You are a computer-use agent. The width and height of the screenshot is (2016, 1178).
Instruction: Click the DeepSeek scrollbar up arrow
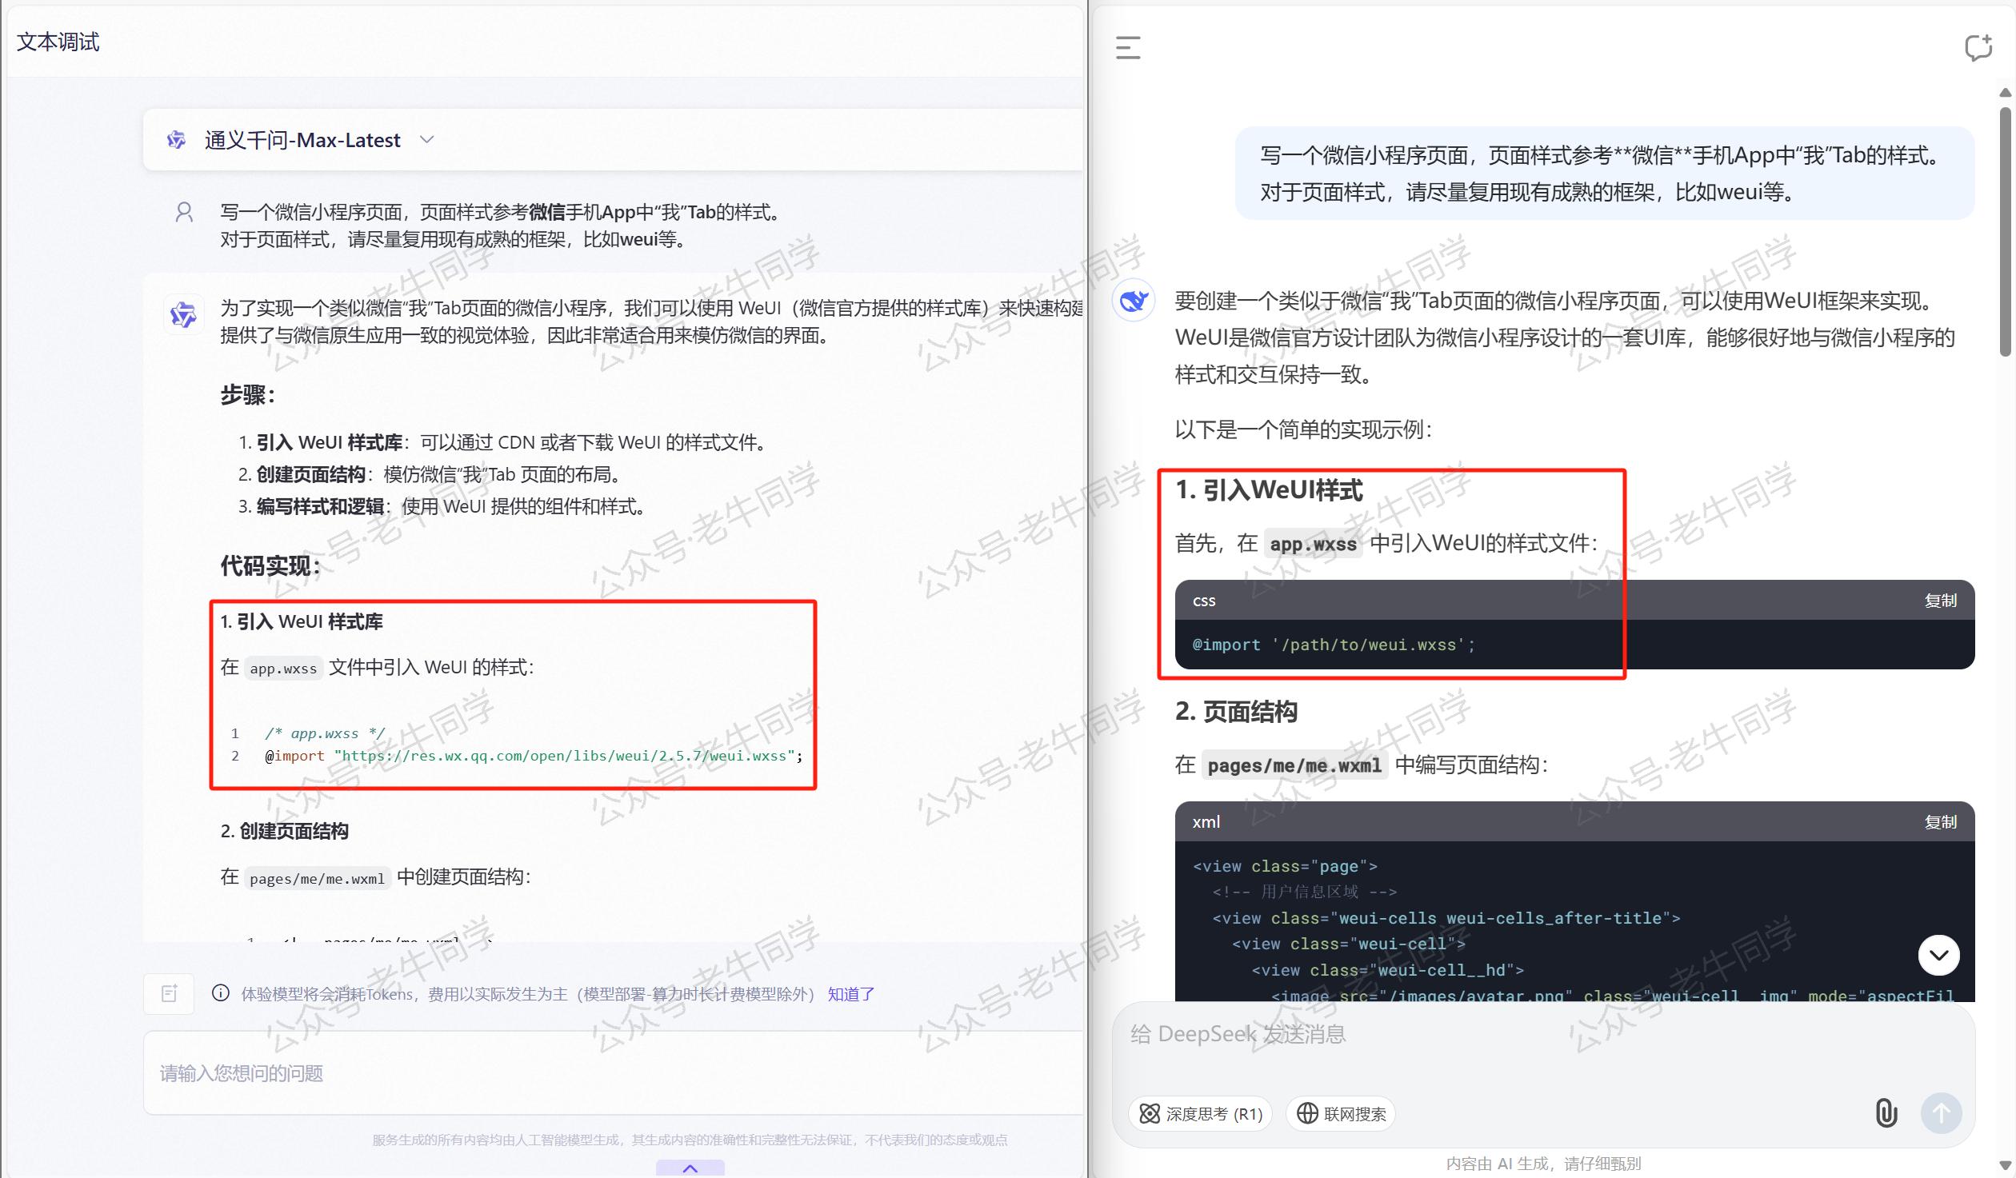point(2005,93)
